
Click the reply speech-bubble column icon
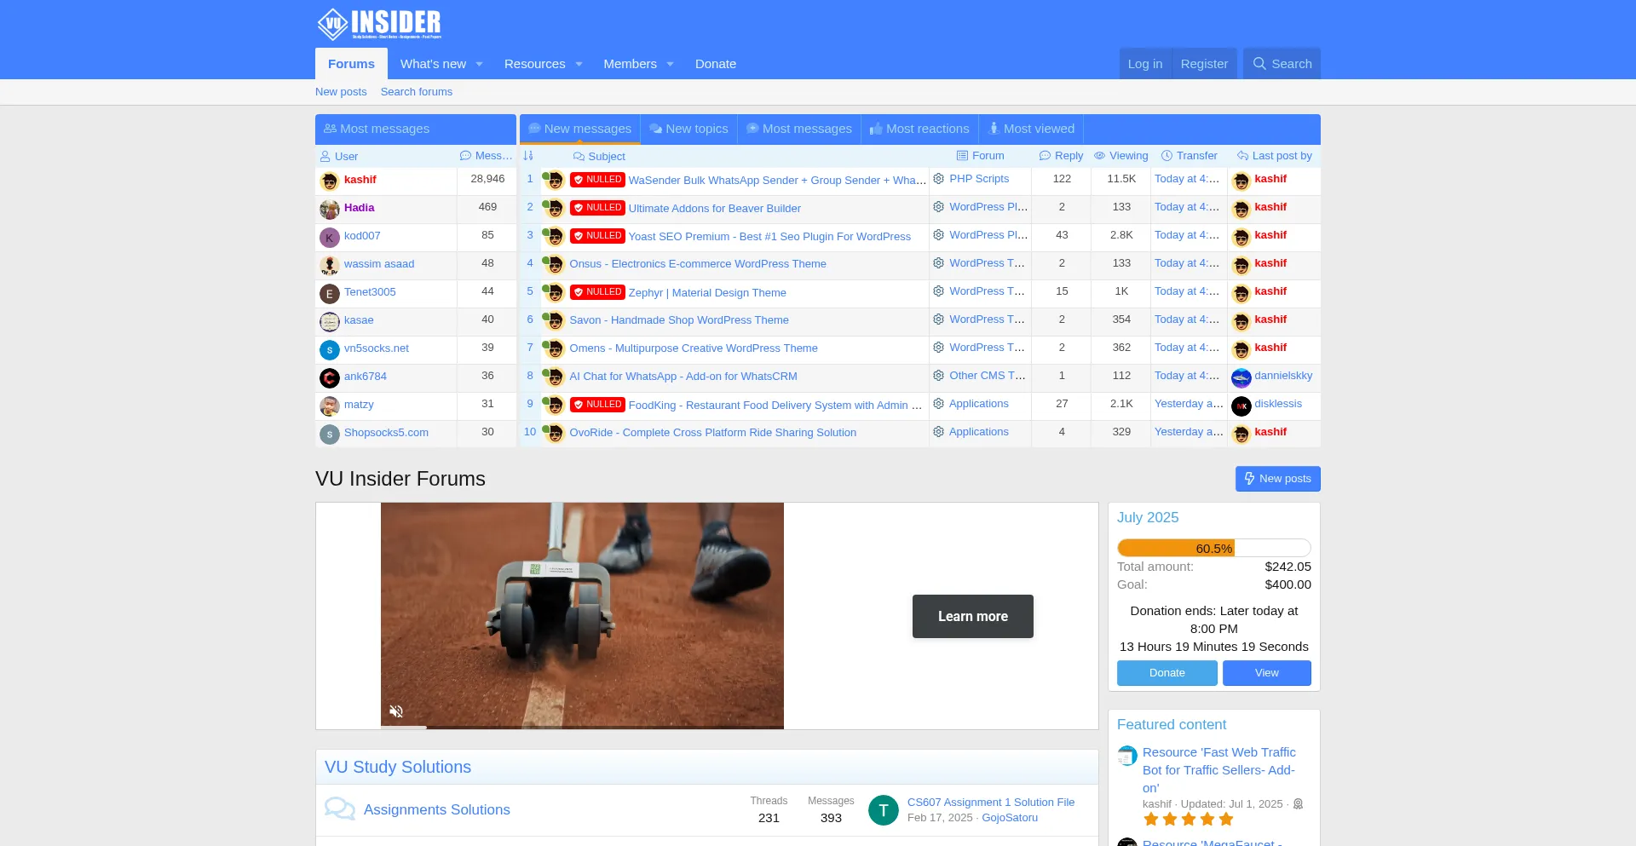click(x=1046, y=156)
